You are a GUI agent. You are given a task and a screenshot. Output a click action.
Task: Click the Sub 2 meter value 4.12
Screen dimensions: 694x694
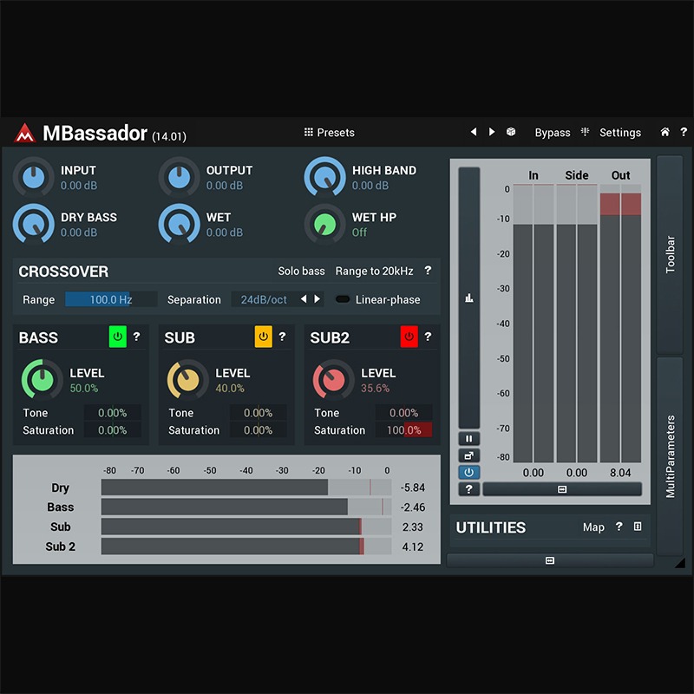[413, 547]
